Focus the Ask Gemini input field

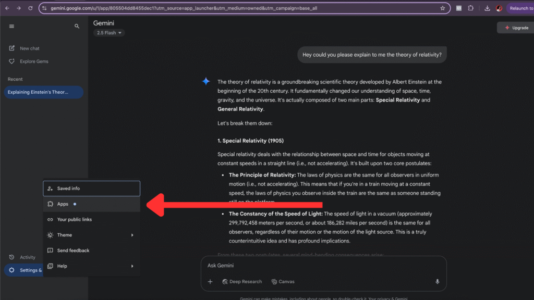(323, 265)
